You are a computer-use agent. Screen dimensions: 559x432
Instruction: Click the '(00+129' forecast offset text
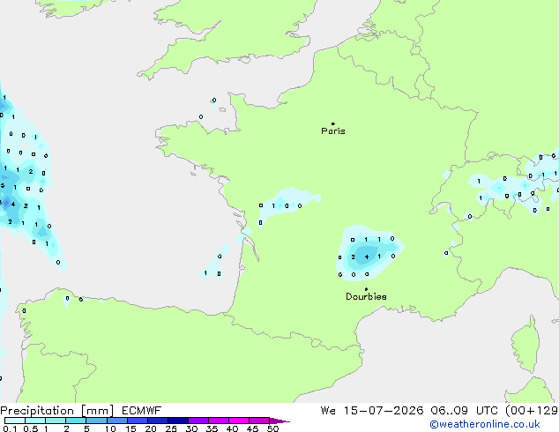coord(532,411)
